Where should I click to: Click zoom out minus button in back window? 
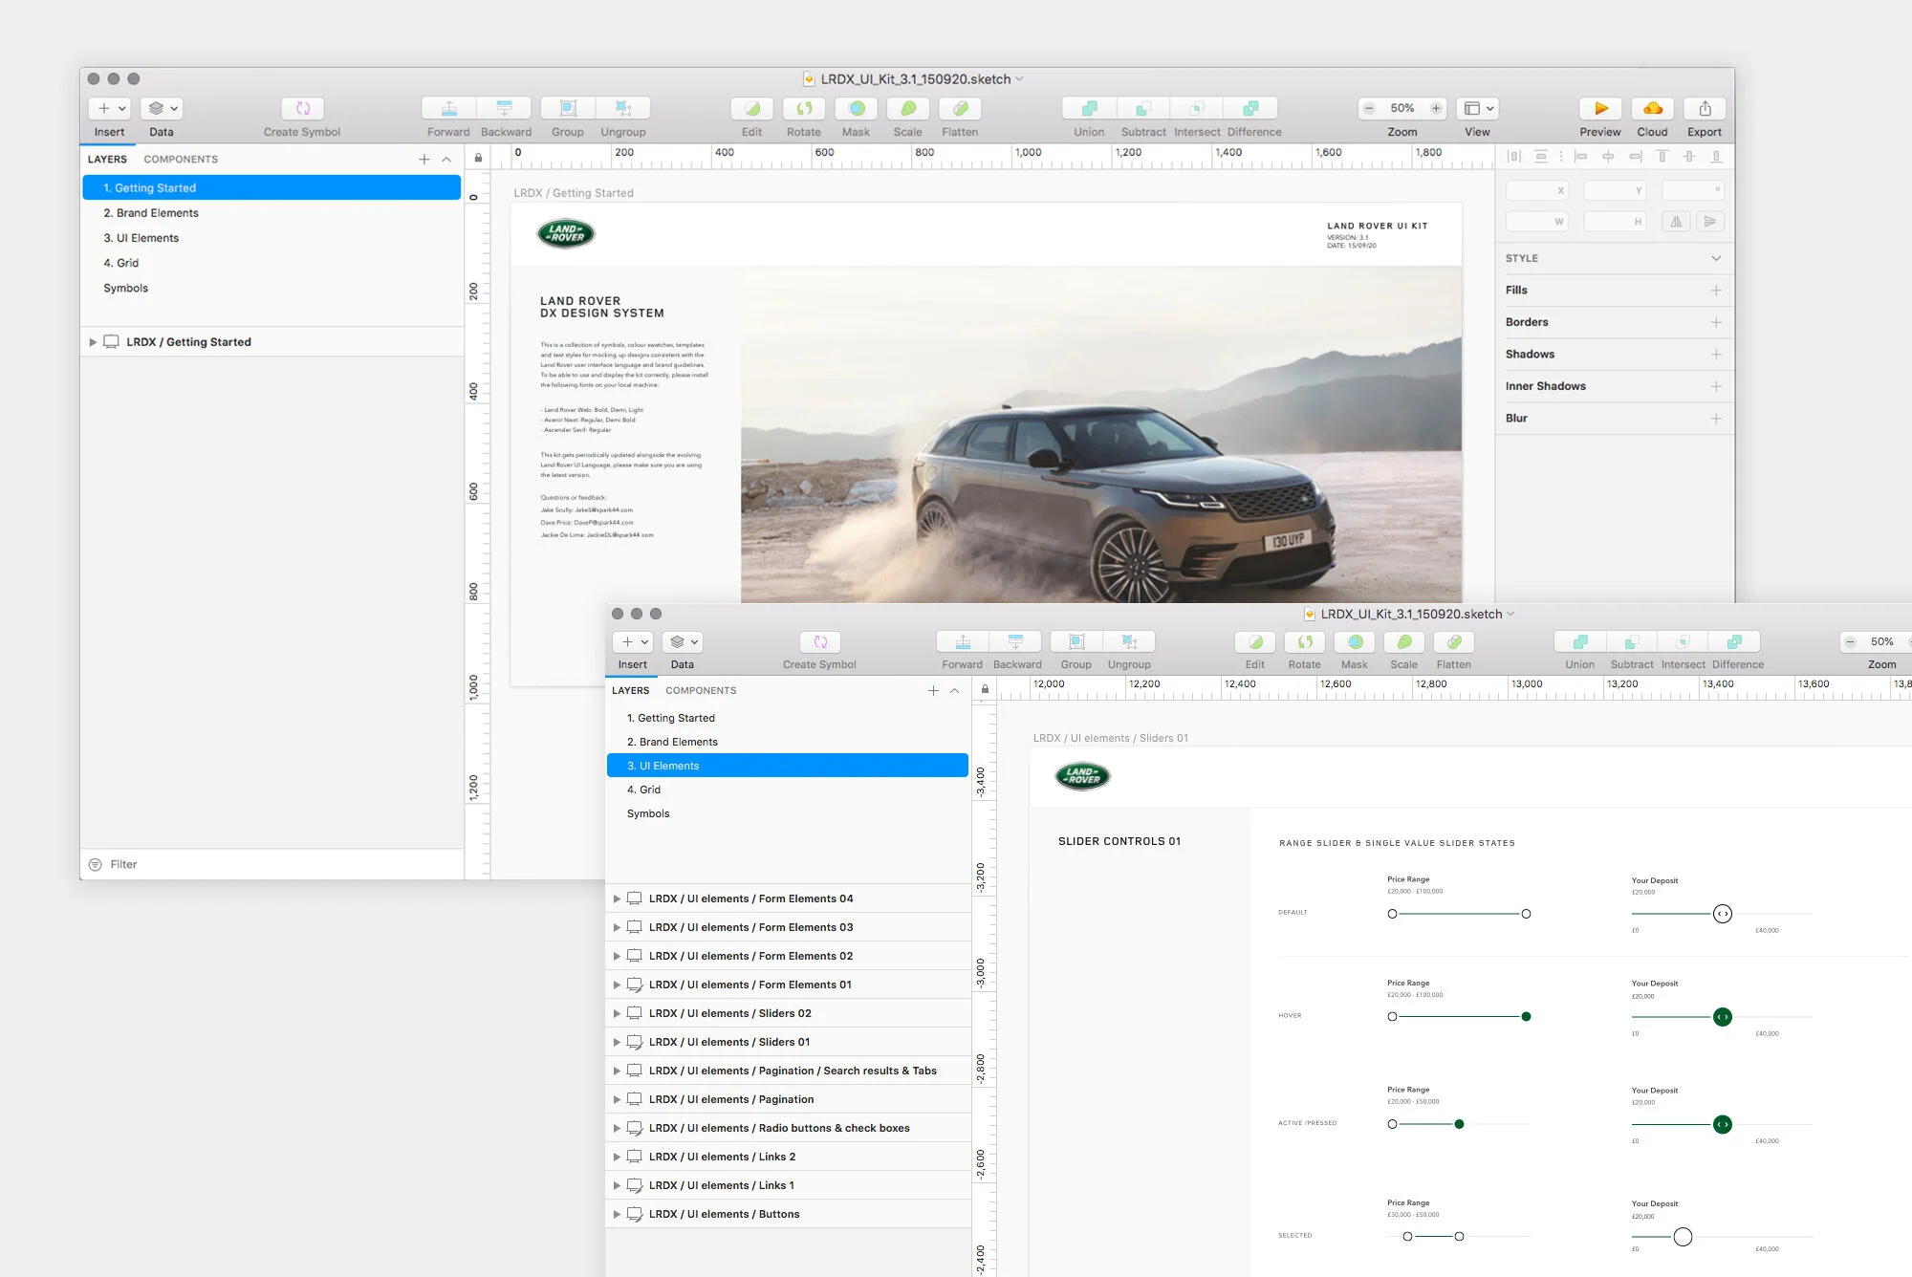point(1369,108)
